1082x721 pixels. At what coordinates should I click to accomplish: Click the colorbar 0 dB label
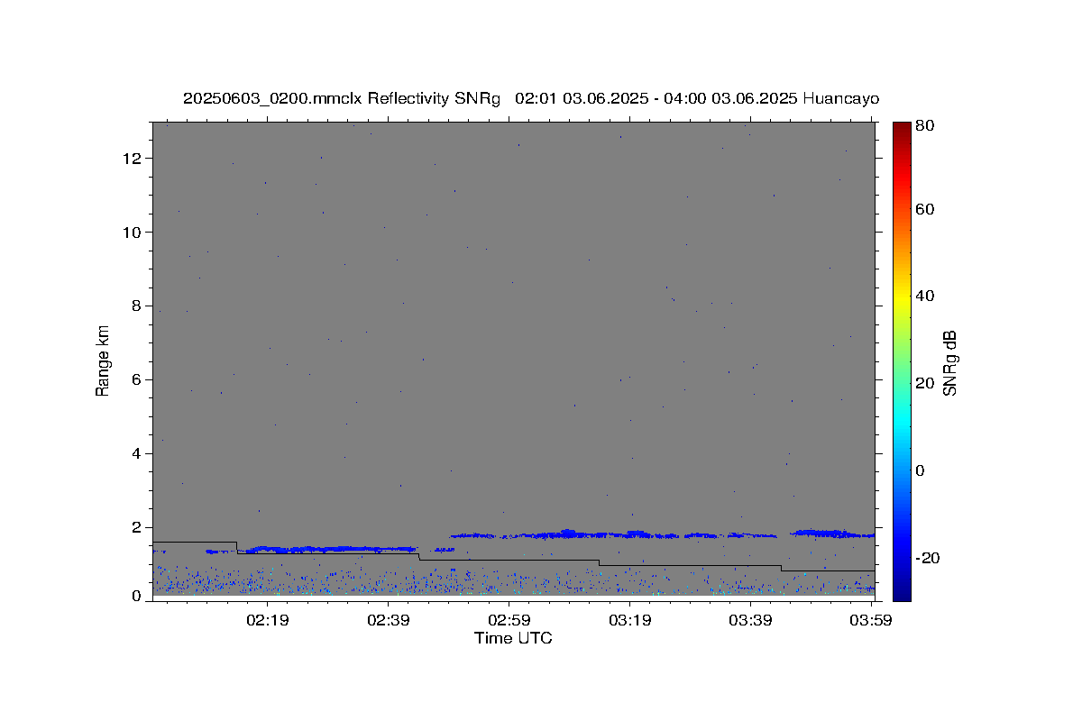click(920, 470)
